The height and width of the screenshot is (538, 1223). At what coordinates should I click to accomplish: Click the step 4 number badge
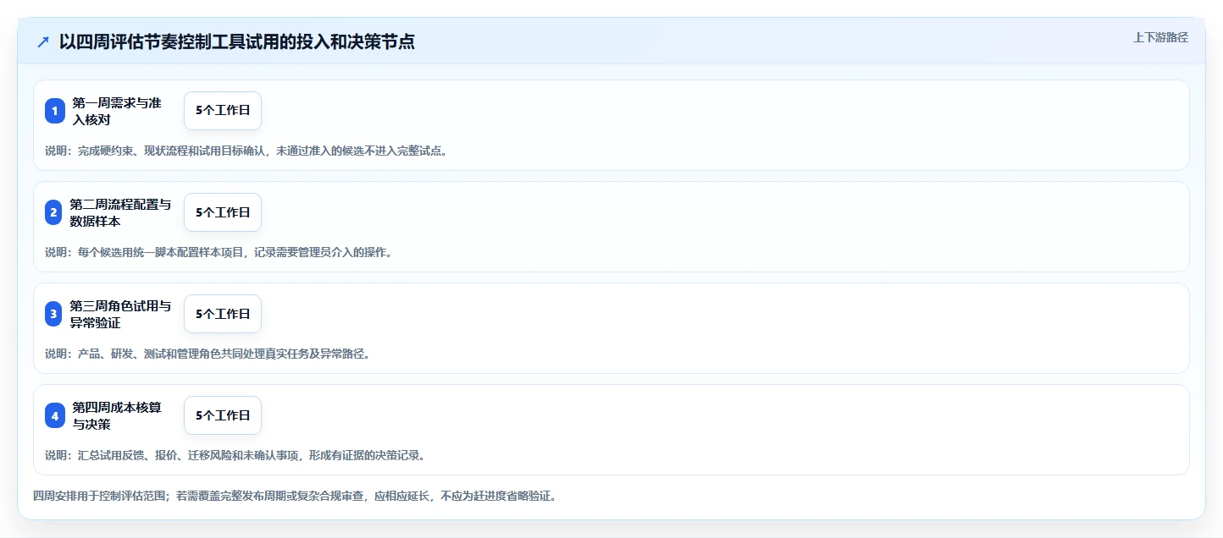pos(55,415)
